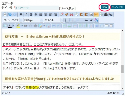Toggle italic formatting

click(26, 14)
